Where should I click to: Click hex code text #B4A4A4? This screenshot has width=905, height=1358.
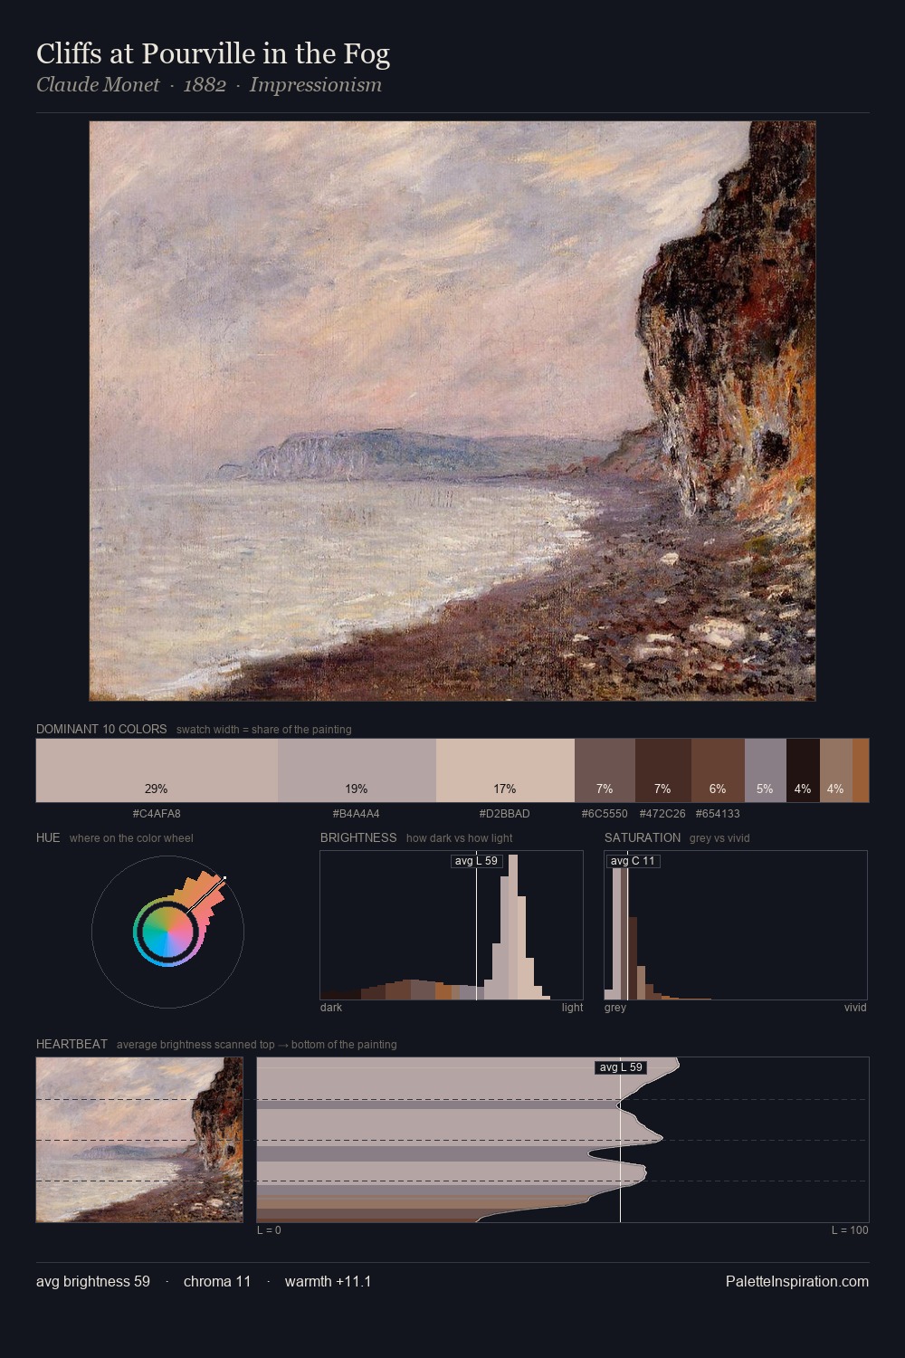357,814
